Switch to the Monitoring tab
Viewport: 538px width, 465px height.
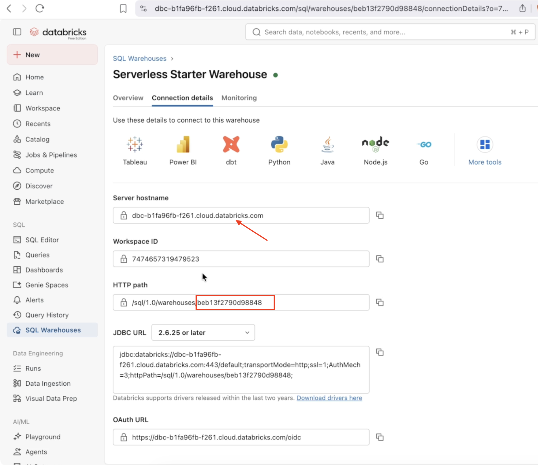239,98
